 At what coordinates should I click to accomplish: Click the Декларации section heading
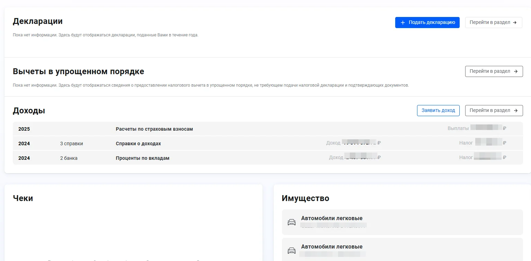(38, 21)
